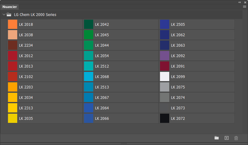248x145 pixels.
Task: Choose the black LK 2072 swatch
Action: 165,118
